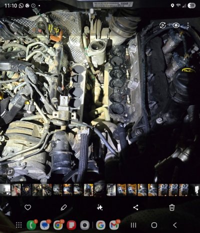200x233 pixels.
Task: Tap the recent apps navigation button
Action: 133,225
